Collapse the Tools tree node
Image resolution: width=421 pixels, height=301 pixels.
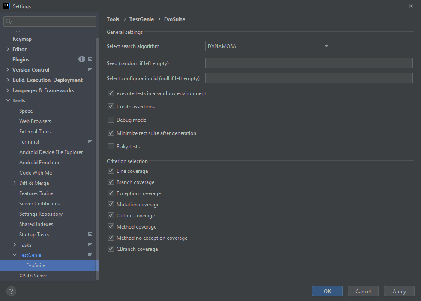[8, 100]
